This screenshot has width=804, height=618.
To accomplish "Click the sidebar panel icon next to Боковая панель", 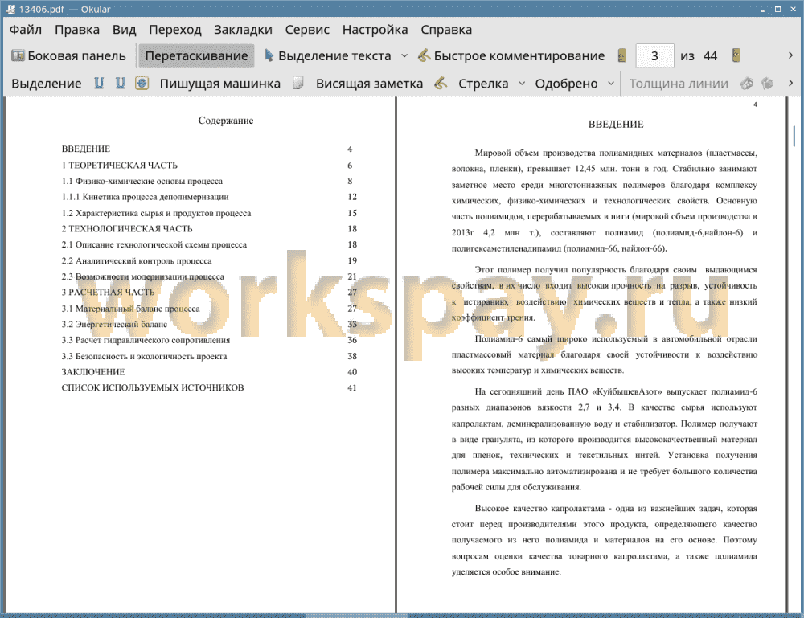I will coord(18,56).
